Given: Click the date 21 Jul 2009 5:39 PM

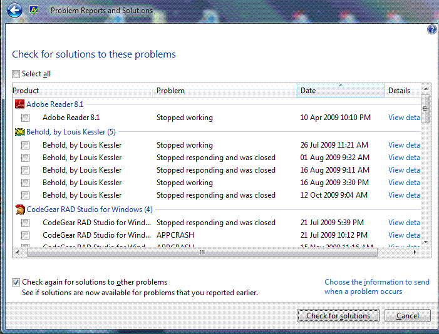Looking at the screenshot, I should pyautogui.click(x=332, y=223).
